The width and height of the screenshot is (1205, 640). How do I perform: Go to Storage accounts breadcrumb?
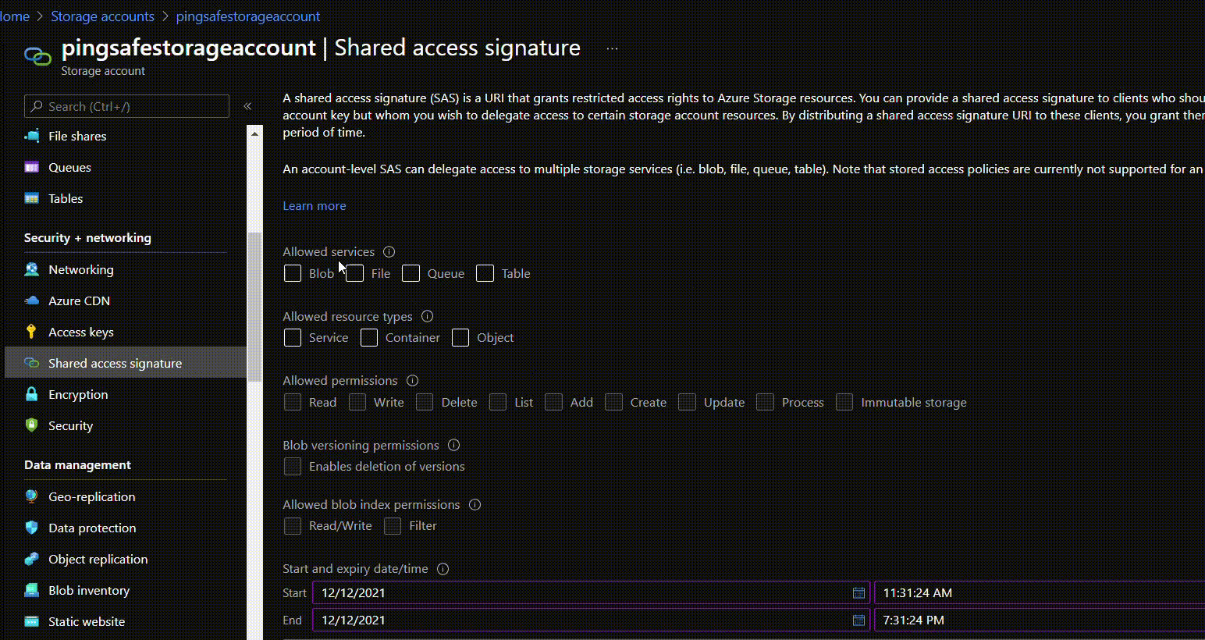(x=102, y=16)
